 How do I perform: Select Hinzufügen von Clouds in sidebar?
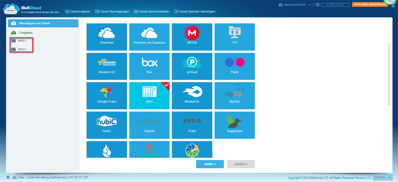click(43, 23)
